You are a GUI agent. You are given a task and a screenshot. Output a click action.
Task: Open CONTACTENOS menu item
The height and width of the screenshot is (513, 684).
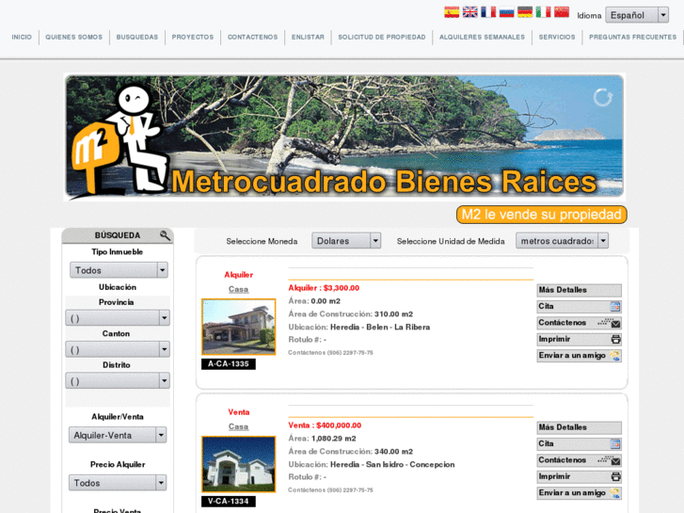[252, 37]
